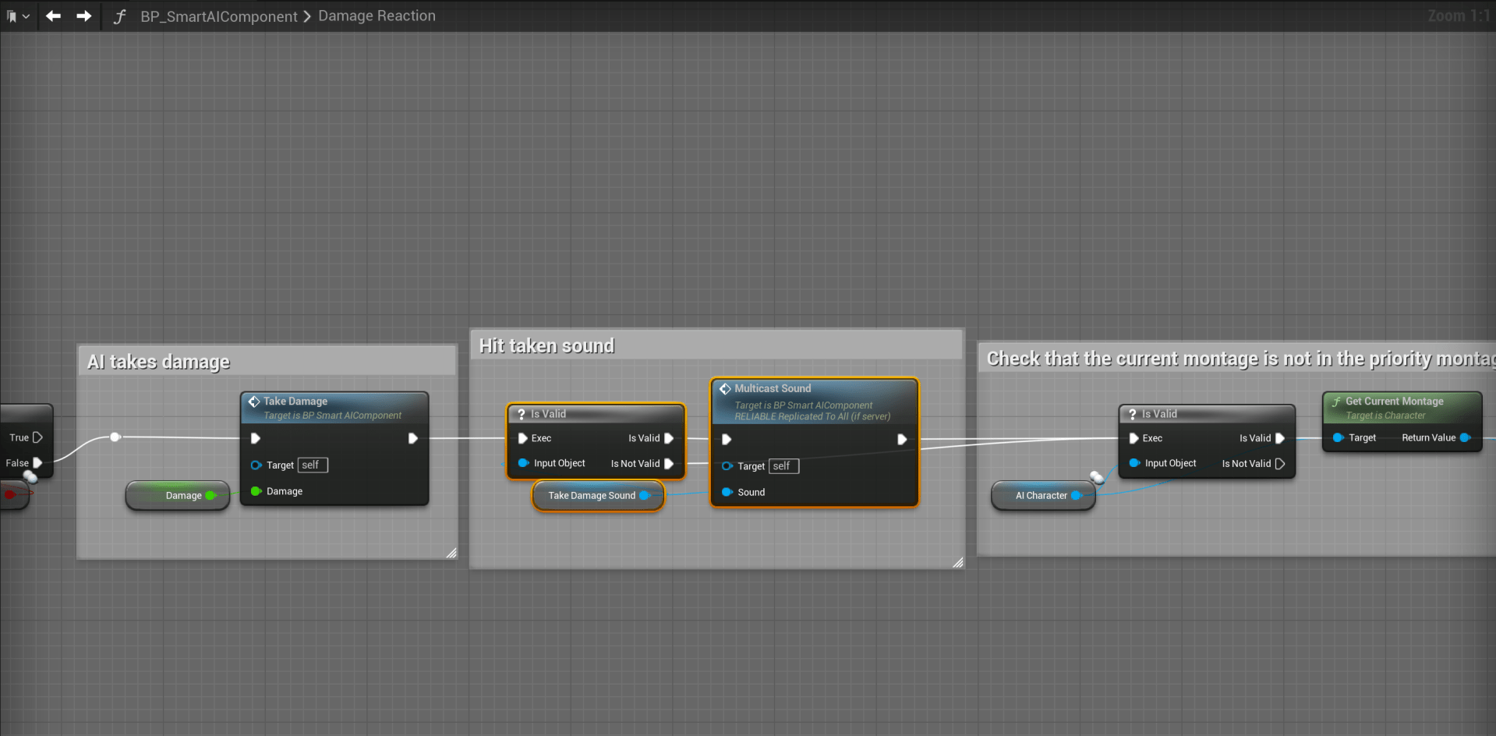Open the bookmarks dropdown in the toolbar

tap(17, 16)
